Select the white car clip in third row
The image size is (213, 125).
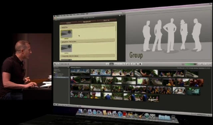tap(179, 91)
